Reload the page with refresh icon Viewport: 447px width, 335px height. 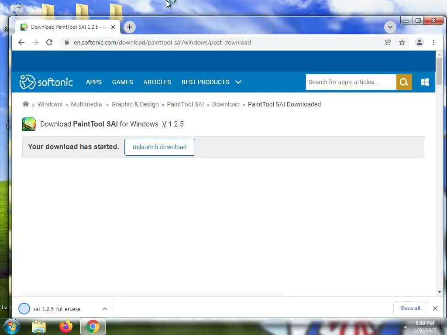pos(49,42)
